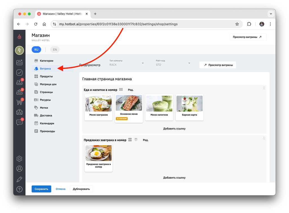The image size is (289, 213).
Task: Expand the Тип комнаты RACK dropdown
Action: [x=127, y=63]
